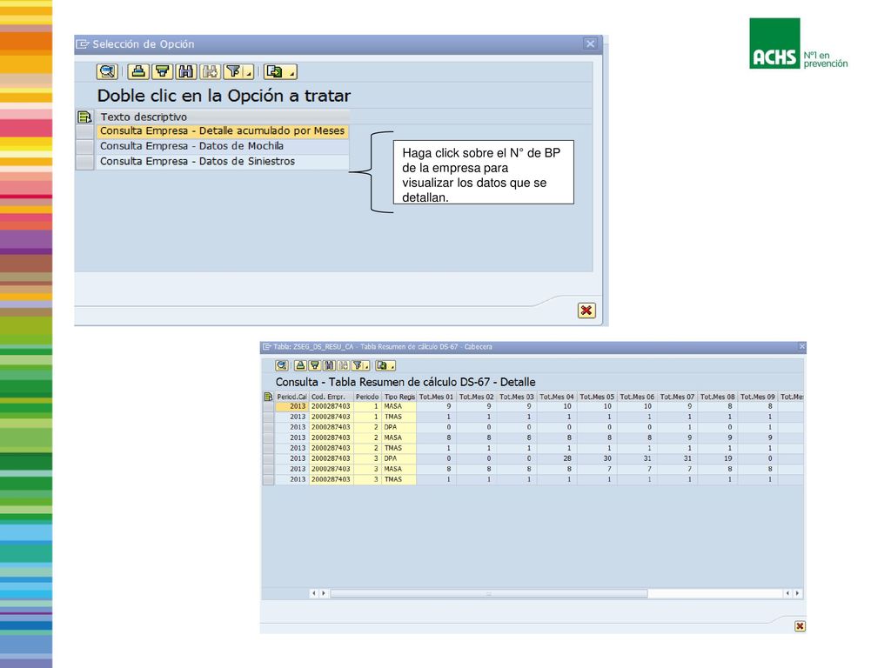
Task: Click the TMAS cell in the Periodo 2 row
Action: 399,448
